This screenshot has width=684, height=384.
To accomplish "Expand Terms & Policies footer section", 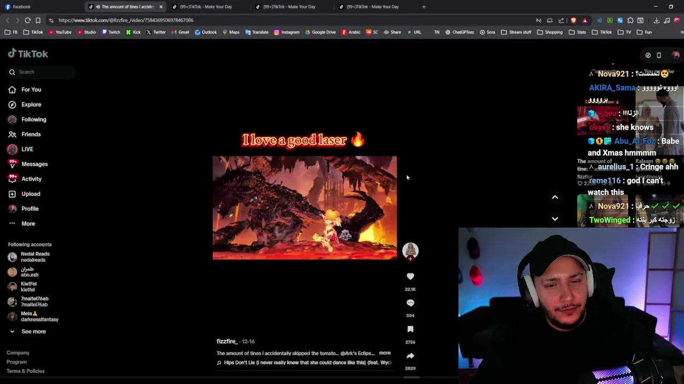I will pos(25,371).
